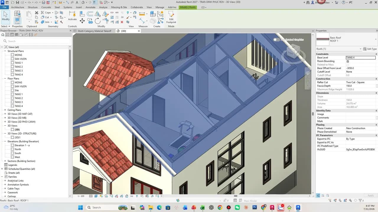Collapse the Constraints properties group
Image resolution: width=378 pixels, height=212 pixels.
tap(376, 54)
